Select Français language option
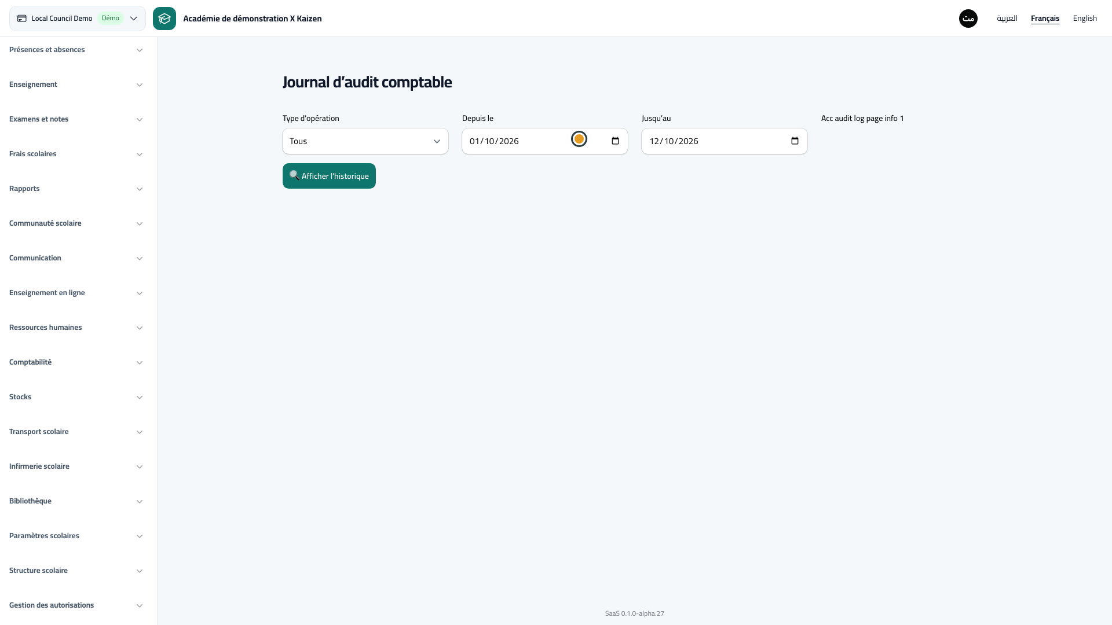The width and height of the screenshot is (1112, 625). point(1045,19)
